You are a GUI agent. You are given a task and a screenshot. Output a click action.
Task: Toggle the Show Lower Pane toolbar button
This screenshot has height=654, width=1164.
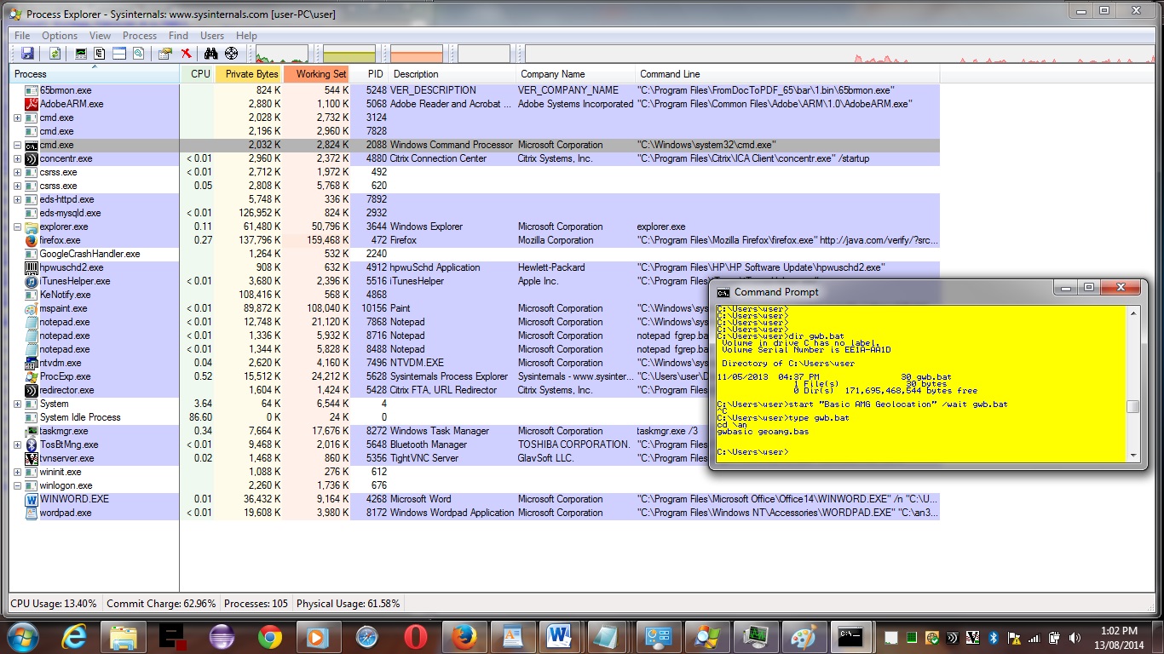tap(119, 54)
